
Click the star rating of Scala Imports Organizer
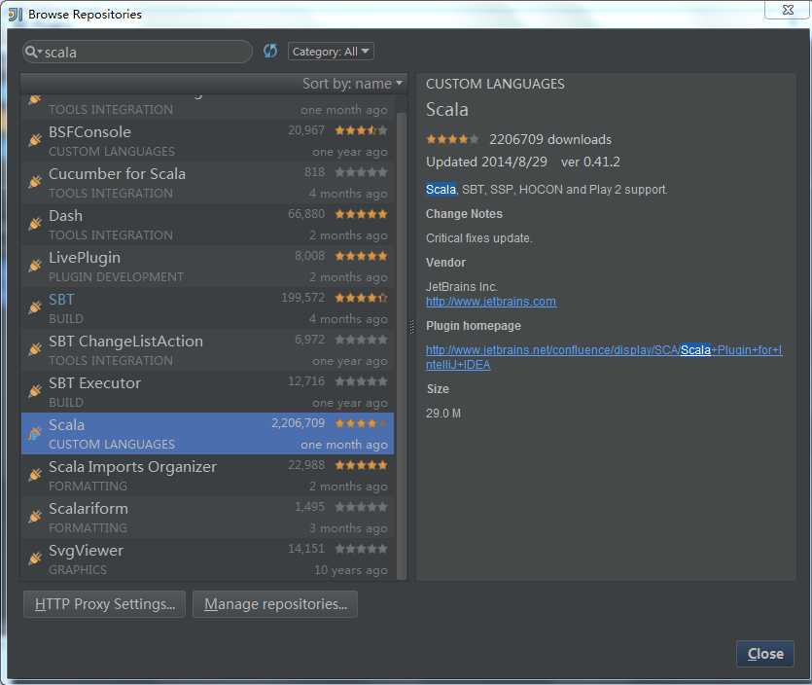pyautogui.click(x=361, y=465)
